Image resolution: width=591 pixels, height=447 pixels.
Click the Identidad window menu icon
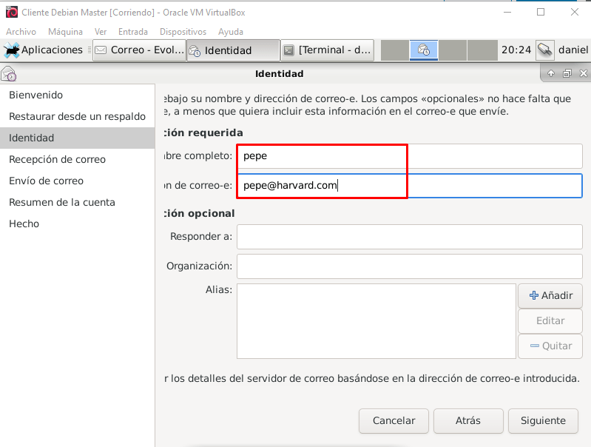click(x=9, y=74)
